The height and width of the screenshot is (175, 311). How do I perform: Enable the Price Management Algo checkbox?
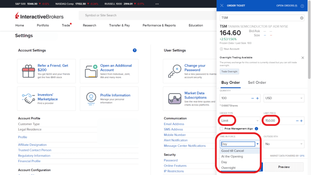point(221,129)
